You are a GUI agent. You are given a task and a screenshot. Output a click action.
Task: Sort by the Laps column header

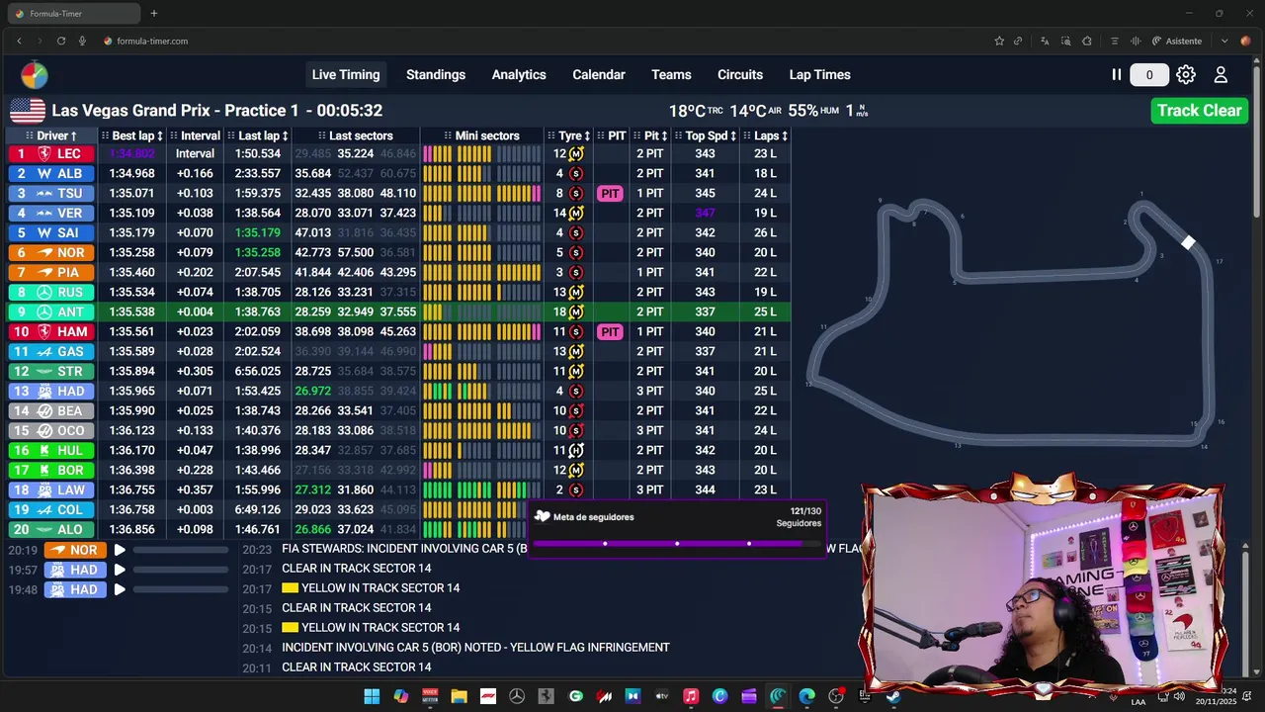(x=766, y=135)
